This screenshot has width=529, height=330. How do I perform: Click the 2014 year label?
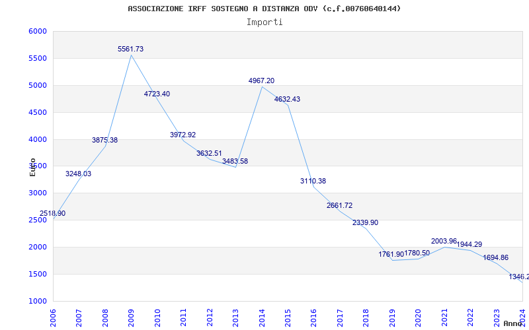262,317
